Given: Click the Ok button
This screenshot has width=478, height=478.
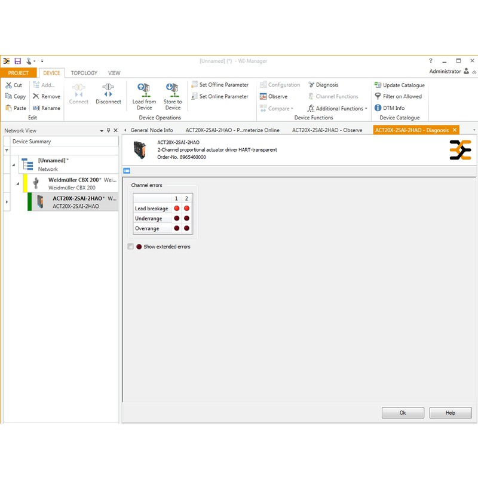Looking at the screenshot, I should [x=403, y=413].
